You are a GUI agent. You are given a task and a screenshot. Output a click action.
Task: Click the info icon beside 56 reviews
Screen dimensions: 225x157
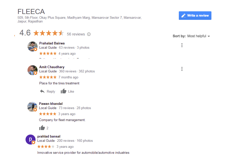(89, 34)
